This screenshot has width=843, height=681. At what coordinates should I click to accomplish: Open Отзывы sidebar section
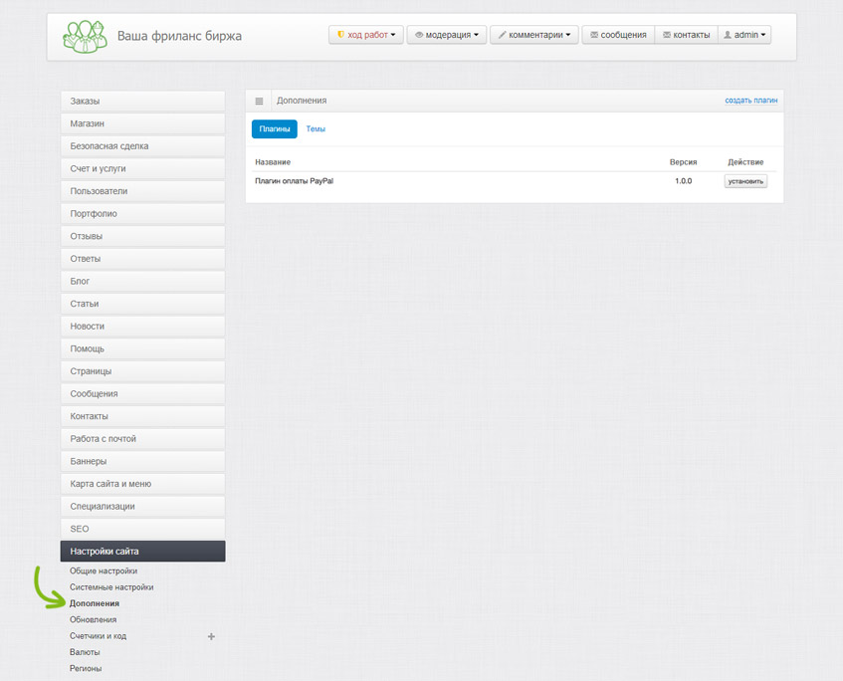[x=143, y=237]
